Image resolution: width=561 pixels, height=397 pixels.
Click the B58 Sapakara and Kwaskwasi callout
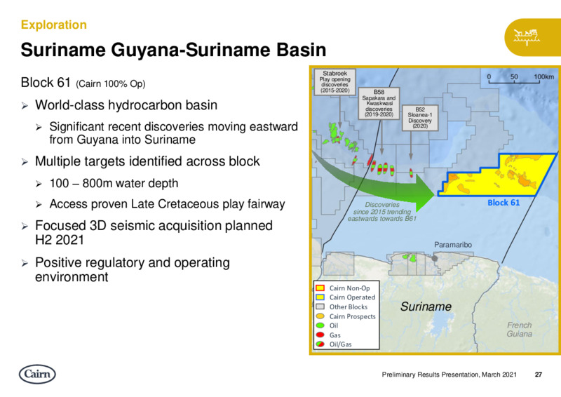click(x=379, y=103)
